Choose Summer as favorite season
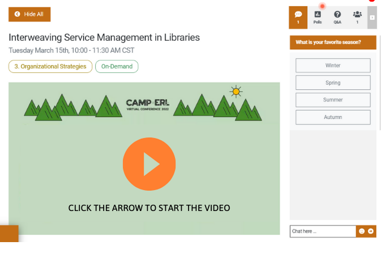Screen dimensions: 384x254 point(332,100)
